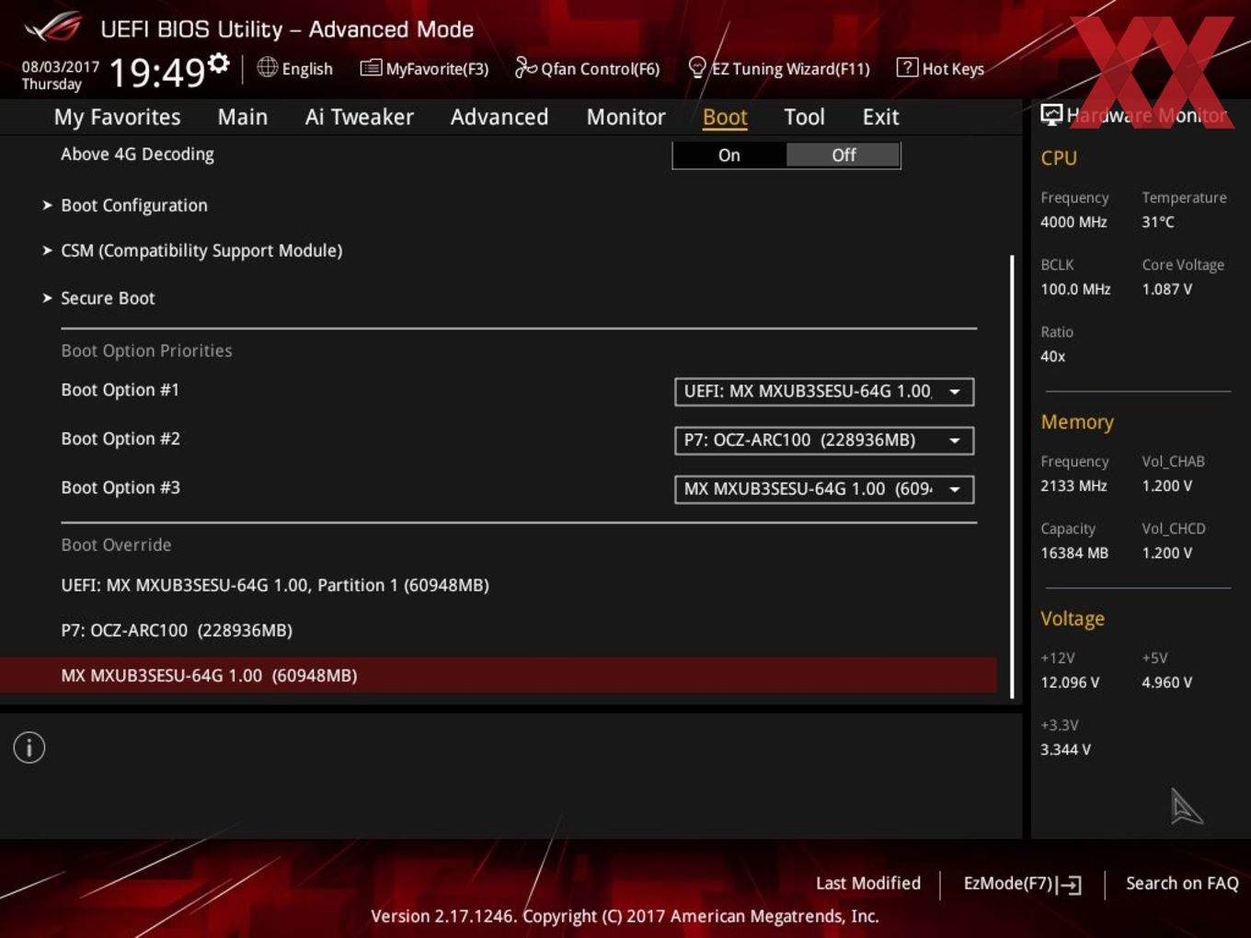Set Above 4G Decoding to Off

[844, 155]
